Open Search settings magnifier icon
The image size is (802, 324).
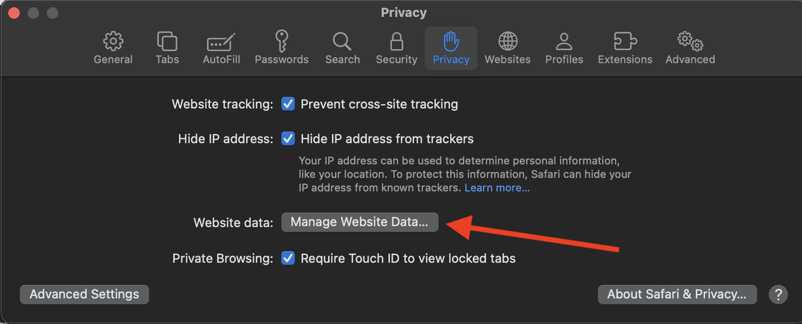tap(342, 42)
